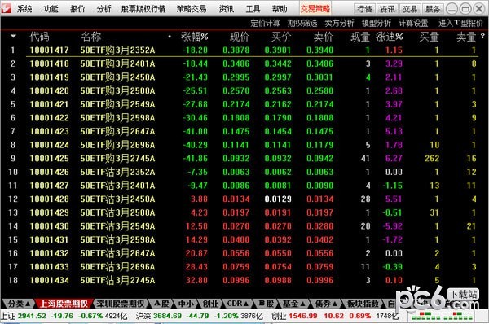Open the 资讯 menu in menu bar
The image size is (489, 324).
point(227,9)
